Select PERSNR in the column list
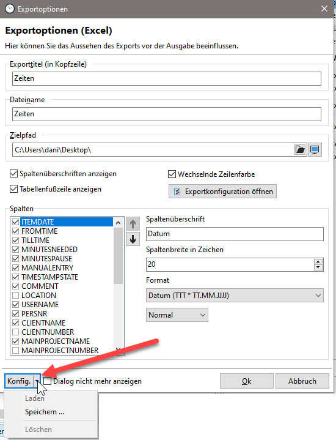This screenshot has width=336, height=440. point(34,314)
